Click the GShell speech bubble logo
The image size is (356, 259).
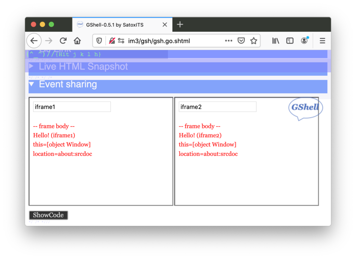(305, 108)
